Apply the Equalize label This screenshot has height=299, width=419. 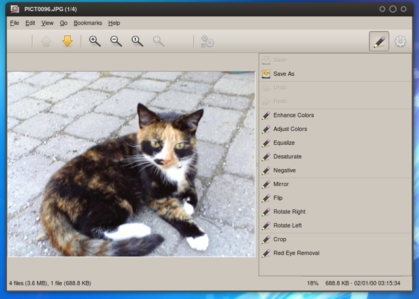pyautogui.click(x=283, y=143)
